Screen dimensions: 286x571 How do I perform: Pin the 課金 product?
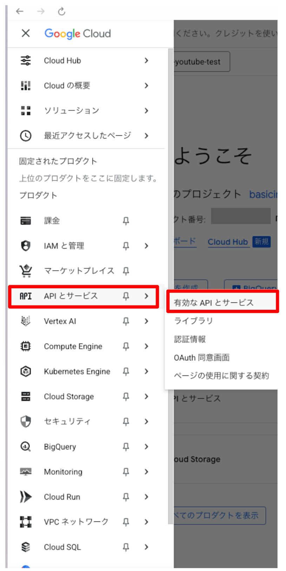pyautogui.click(x=126, y=221)
